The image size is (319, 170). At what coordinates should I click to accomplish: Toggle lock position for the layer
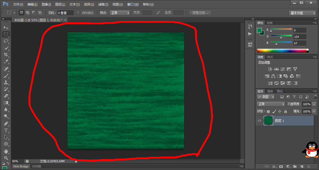point(280,111)
